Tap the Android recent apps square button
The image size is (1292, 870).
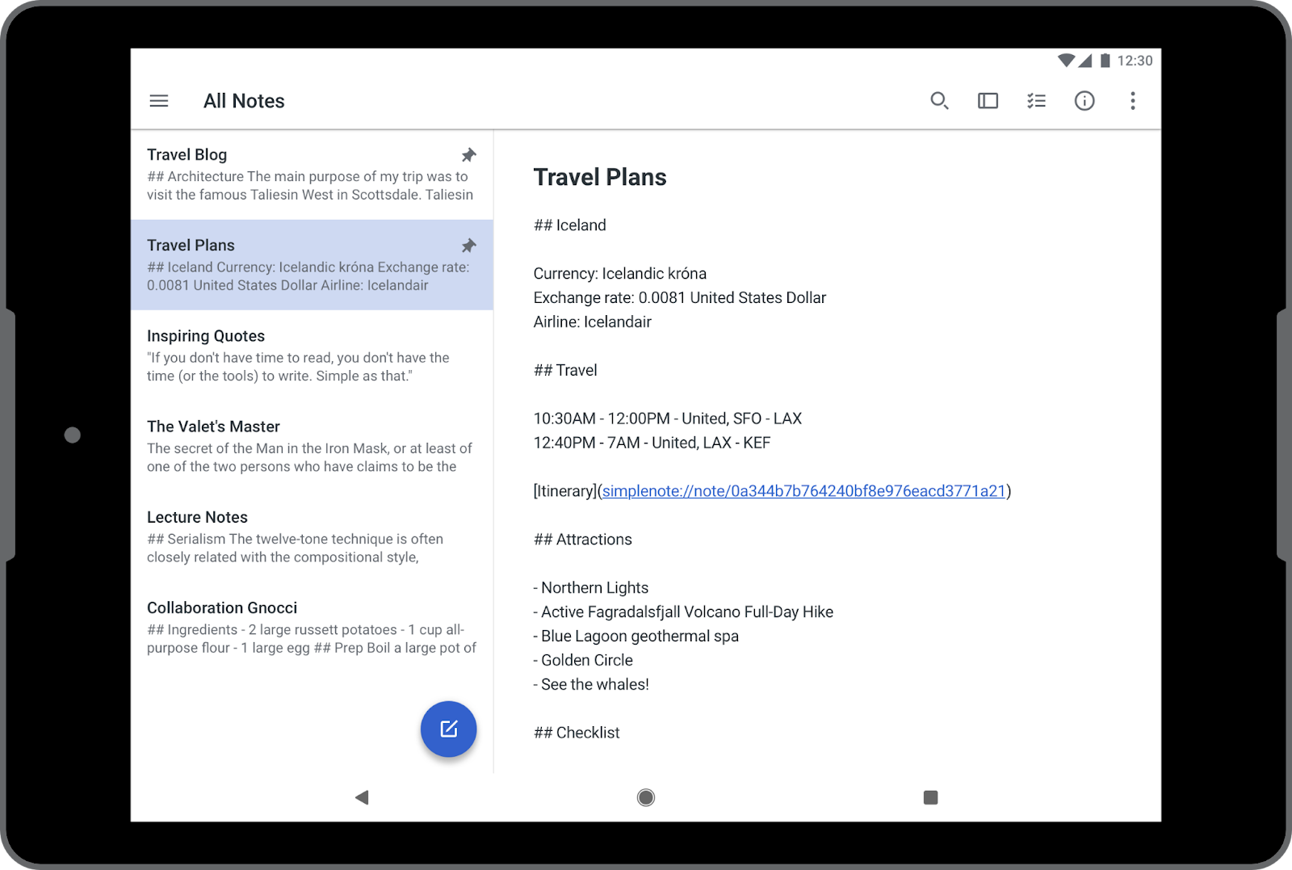930,797
